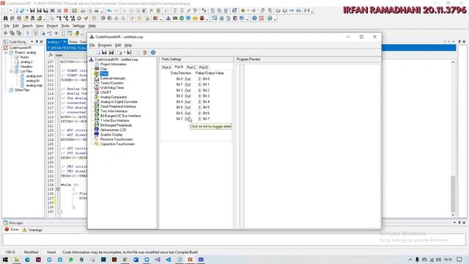Click the CodeWizardAVR wizard hat toolbar icon
Viewport: 469px width, 264px height.
[x=169, y=18]
